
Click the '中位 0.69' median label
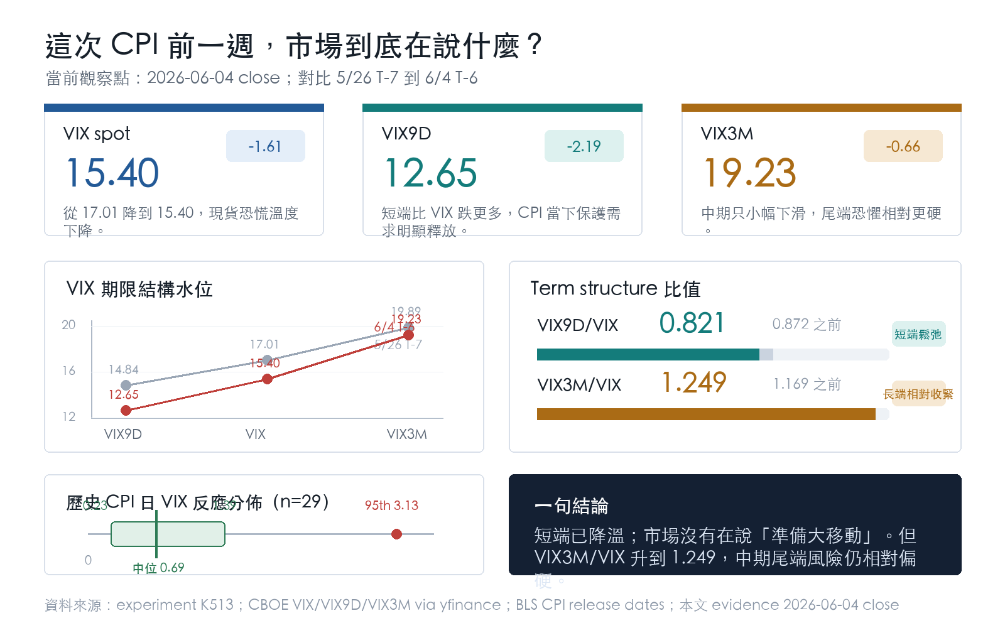tap(158, 568)
